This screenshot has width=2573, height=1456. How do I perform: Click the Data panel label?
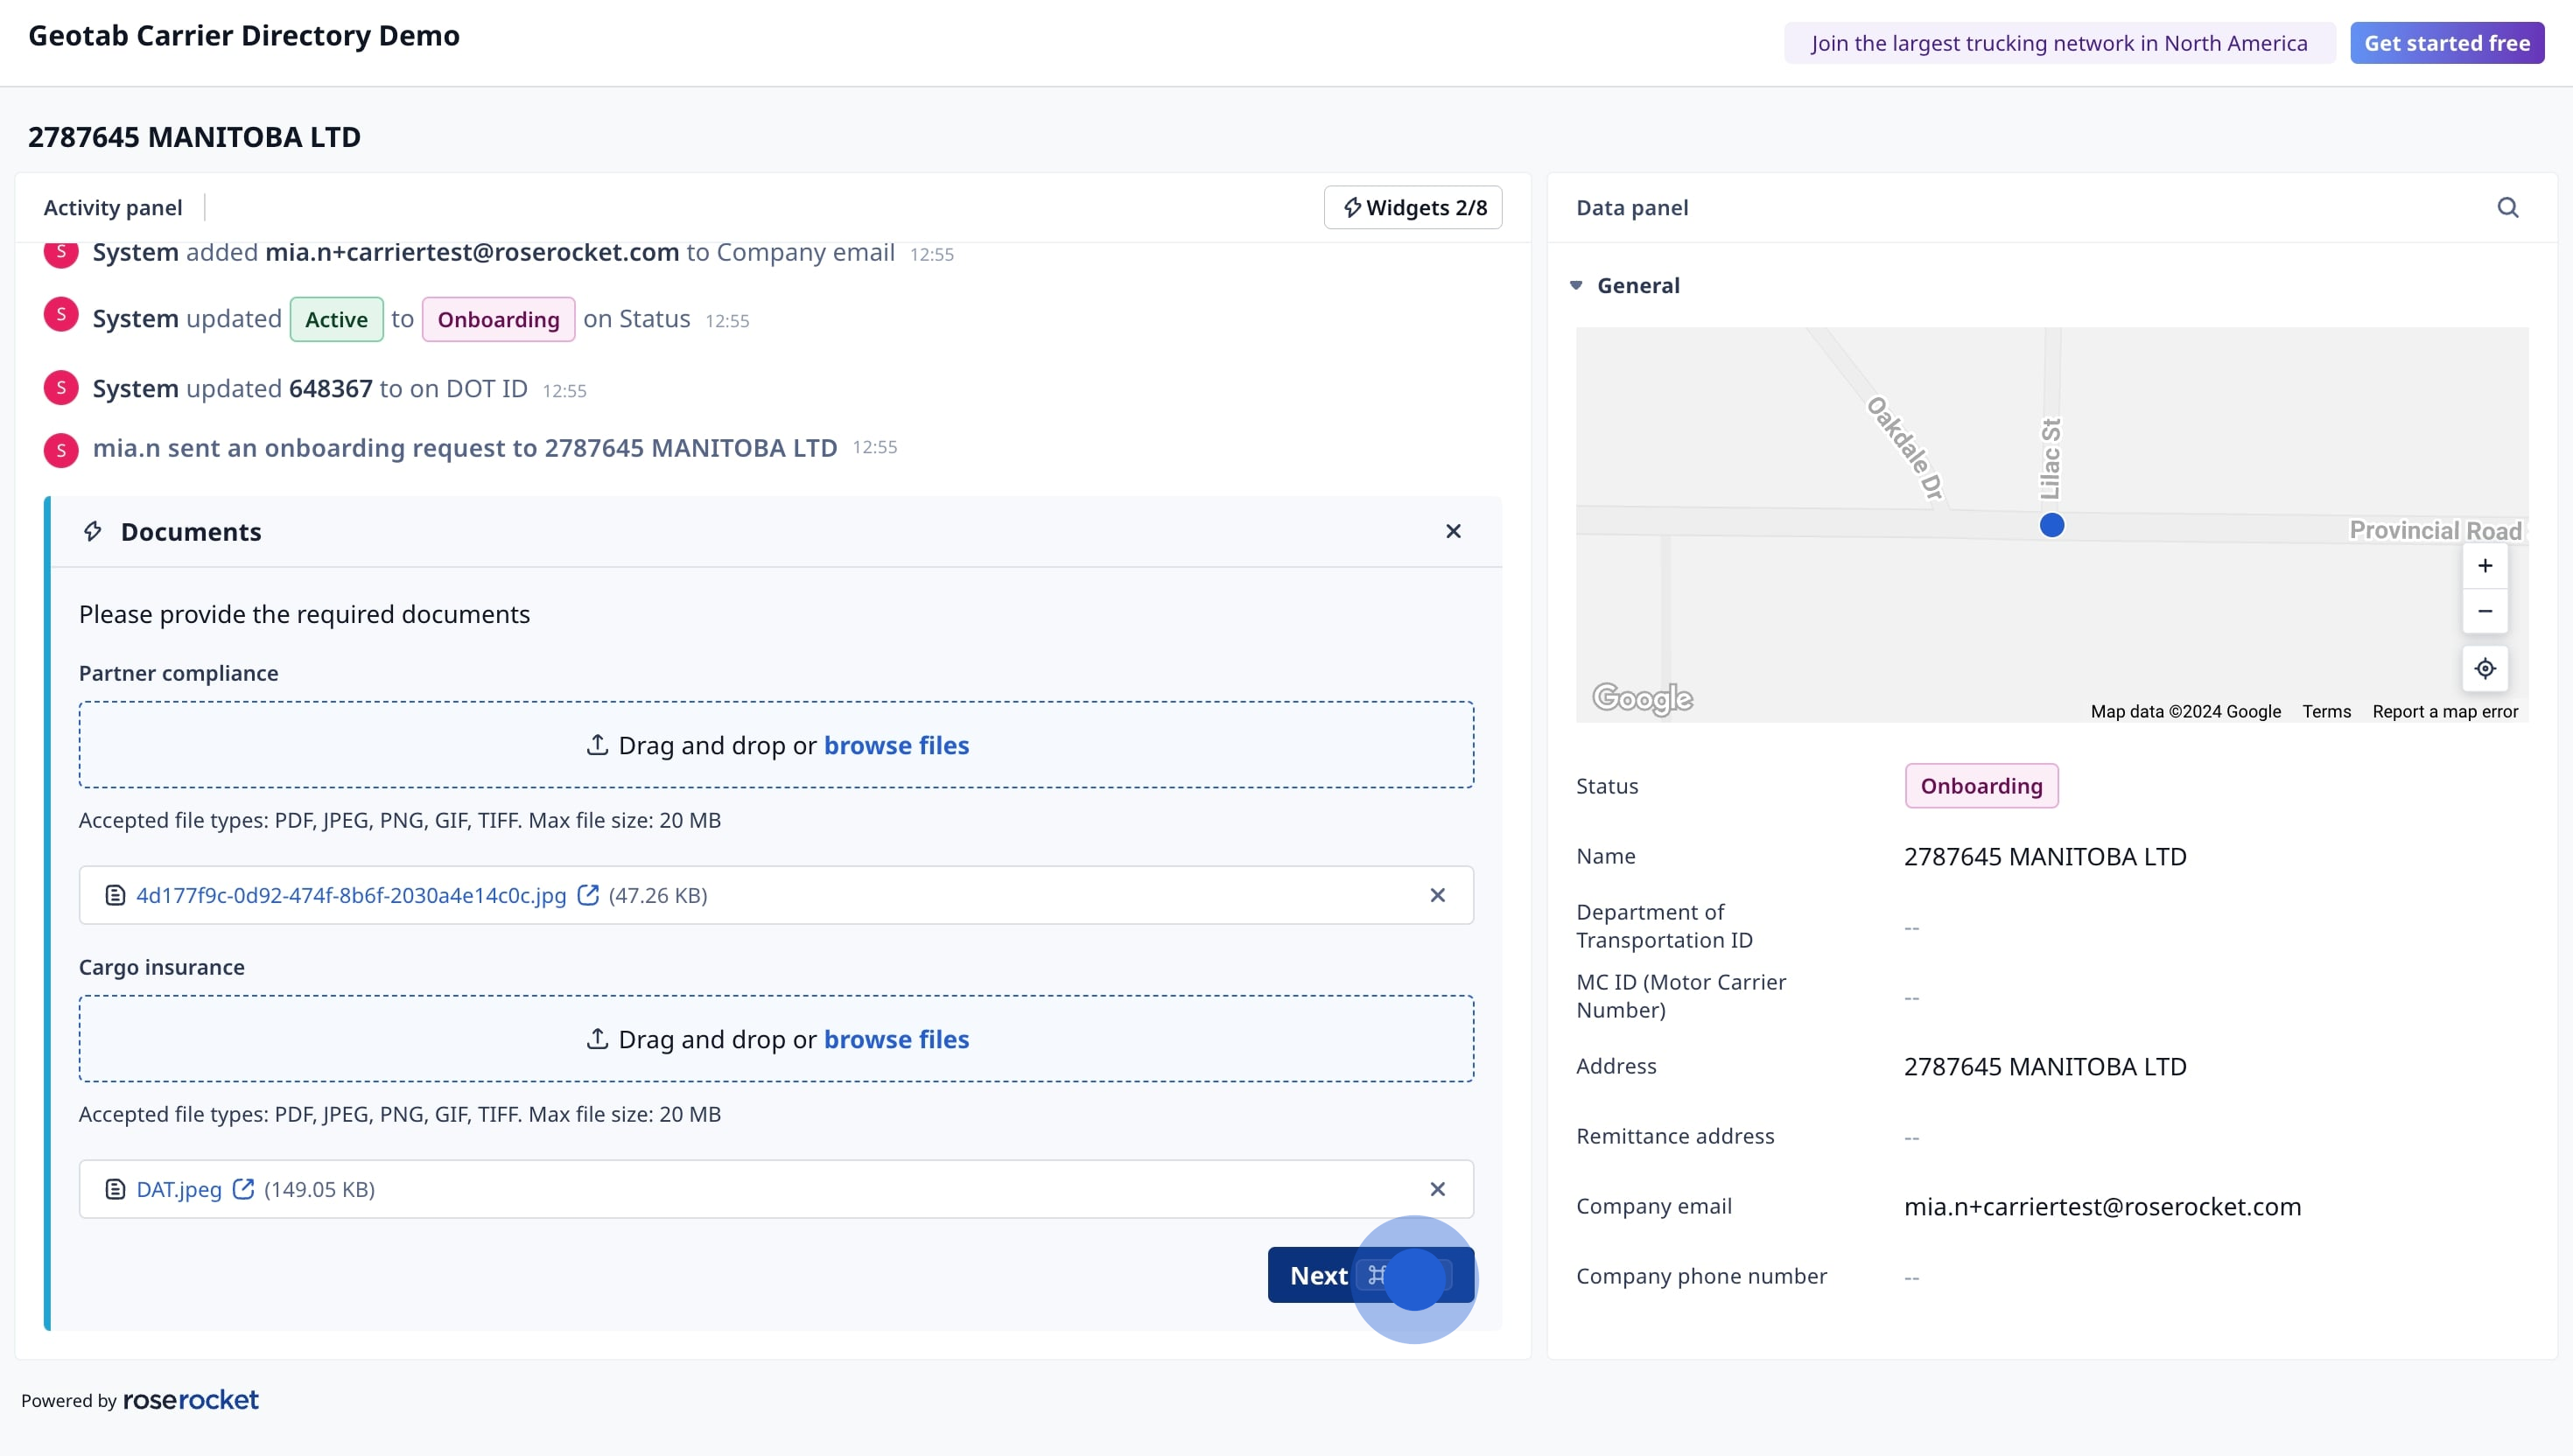(x=1632, y=207)
